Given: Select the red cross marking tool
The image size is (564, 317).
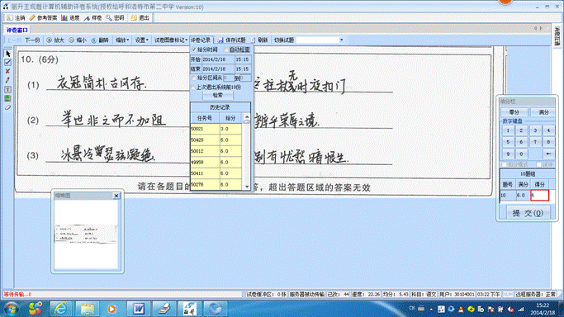Looking at the screenshot, I should click(7, 71).
